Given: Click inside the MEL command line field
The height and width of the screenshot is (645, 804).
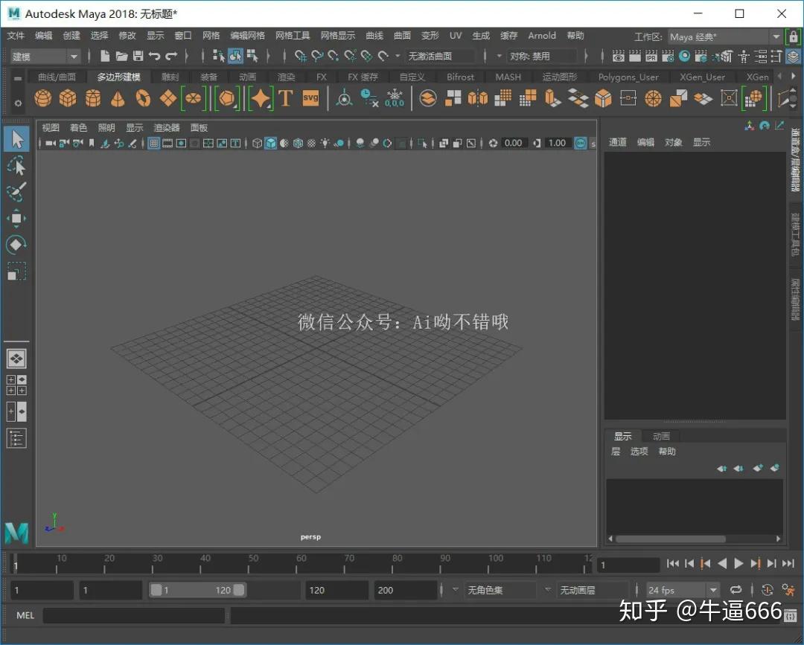Looking at the screenshot, I should pyautogui.click(x=134, y=615).
